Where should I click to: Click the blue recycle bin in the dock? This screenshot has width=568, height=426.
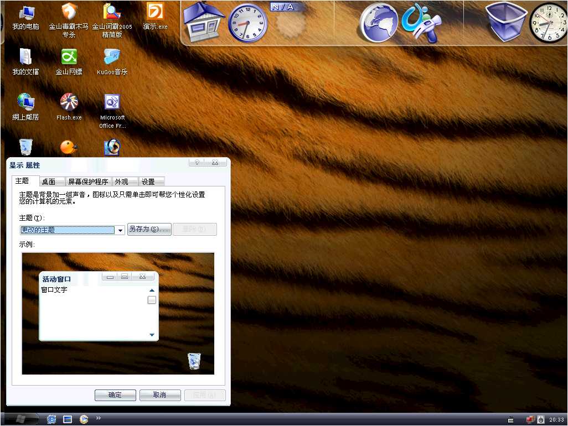tap(505, 22)
